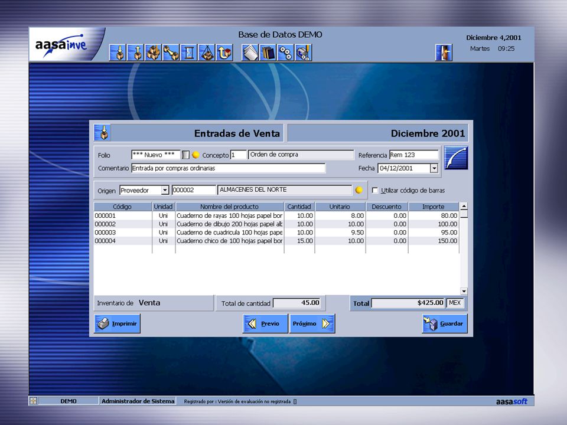
Task: Open inventory entries (down-arrow box) toolbar icon
Action: click(x=118, y=53)
